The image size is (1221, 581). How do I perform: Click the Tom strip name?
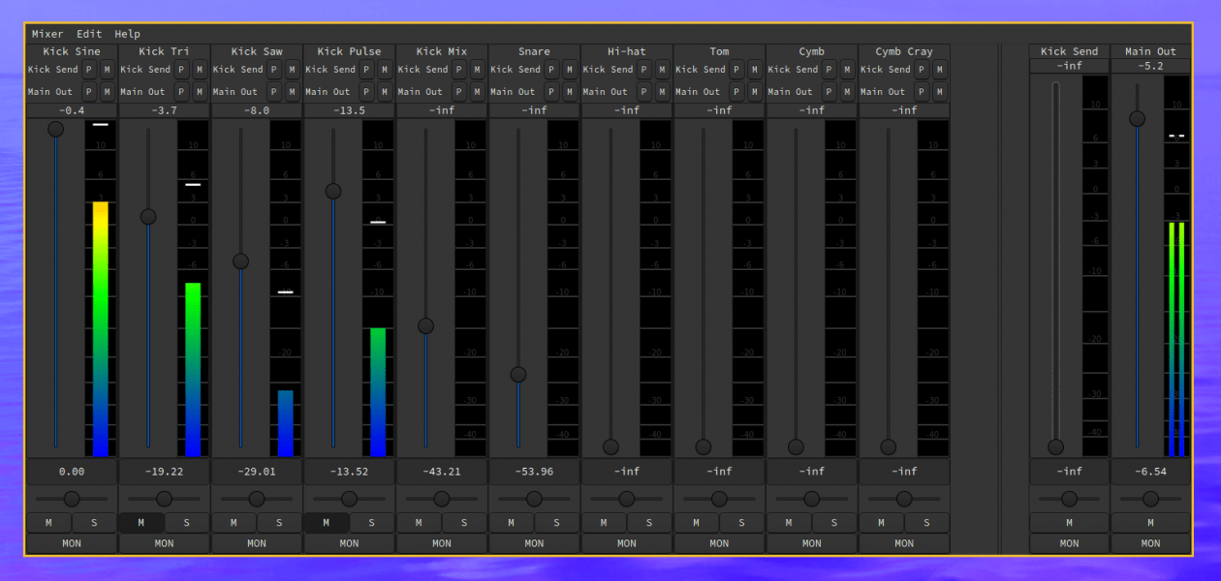(719, 51)
